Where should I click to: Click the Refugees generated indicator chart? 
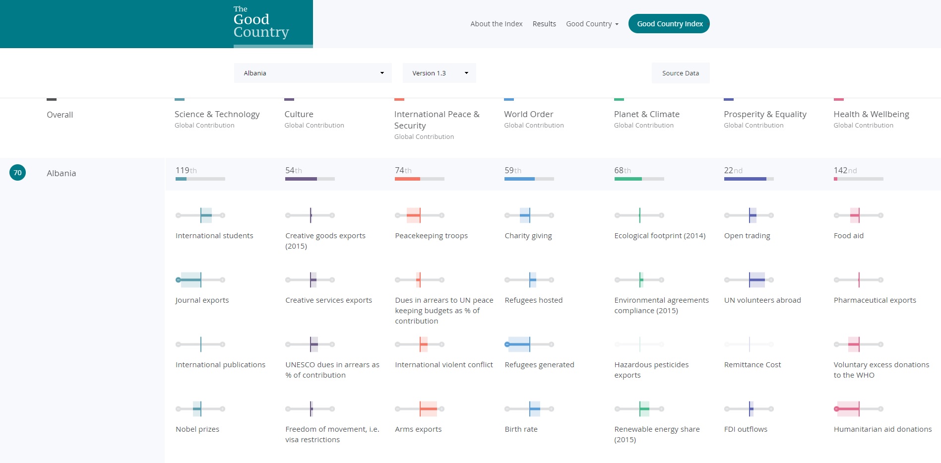[x=529, y=344]
